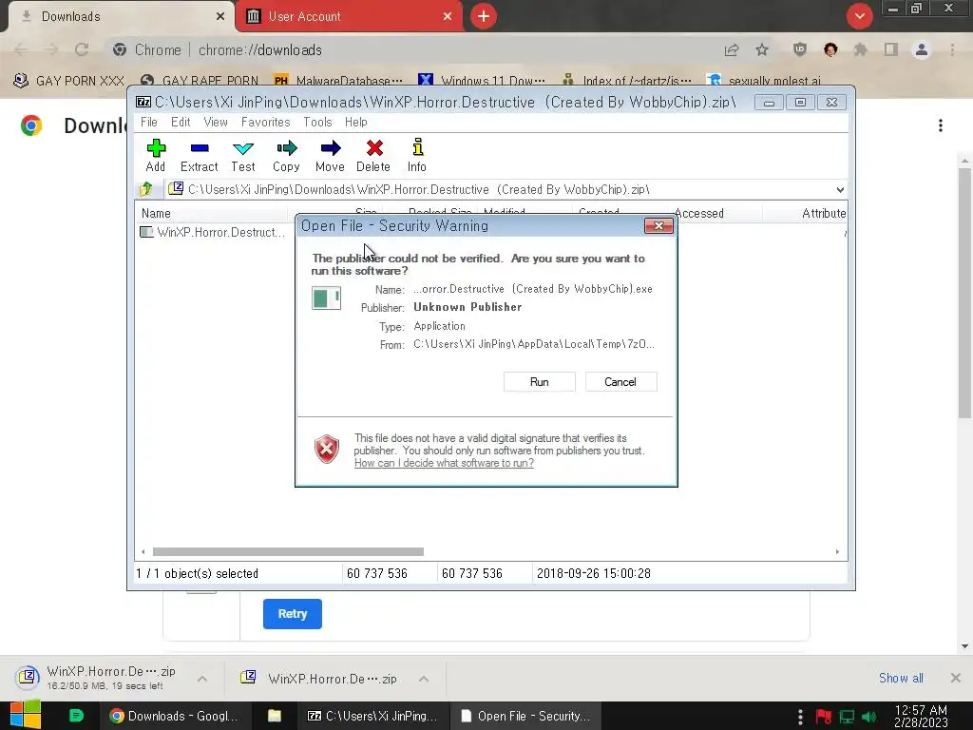This screenshot has height=730, width=973.
Task: Open the tab search dropdown
Action: click(859, 16)
